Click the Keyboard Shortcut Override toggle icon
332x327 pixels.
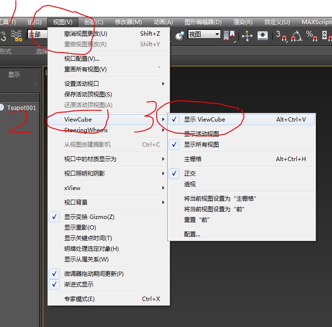coord(262,35)
